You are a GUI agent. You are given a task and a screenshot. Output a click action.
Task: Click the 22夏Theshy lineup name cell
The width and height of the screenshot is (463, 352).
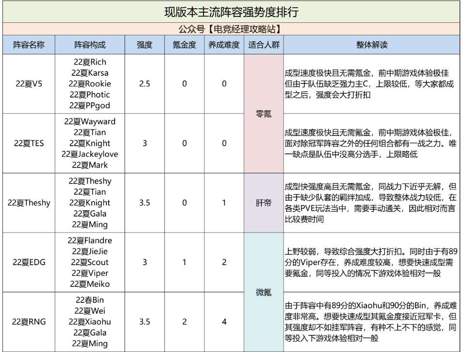coord(29,202)
